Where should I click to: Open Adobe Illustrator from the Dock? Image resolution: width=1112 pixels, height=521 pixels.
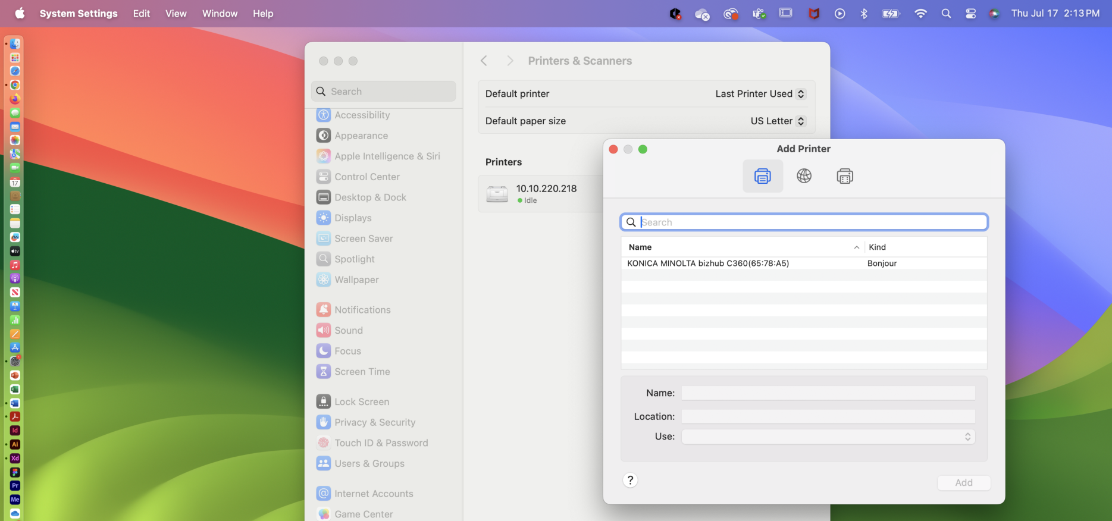coord(15,444)
